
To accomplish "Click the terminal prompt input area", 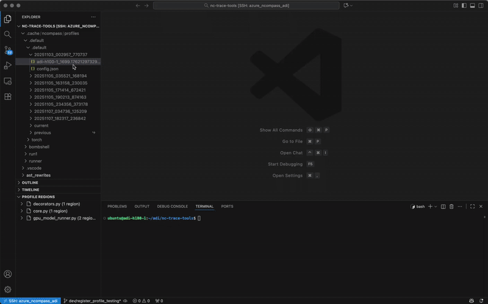I will (199, 218).
